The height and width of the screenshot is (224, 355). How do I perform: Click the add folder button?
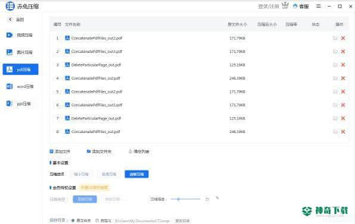click(x=99, y=152)
